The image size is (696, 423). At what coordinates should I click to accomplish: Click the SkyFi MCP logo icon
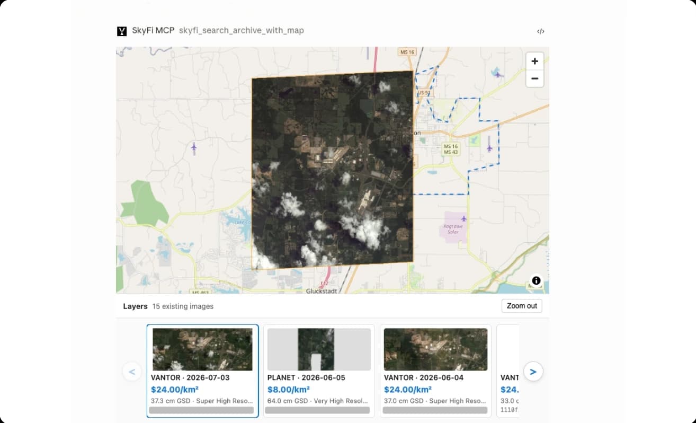click(122, 31)
